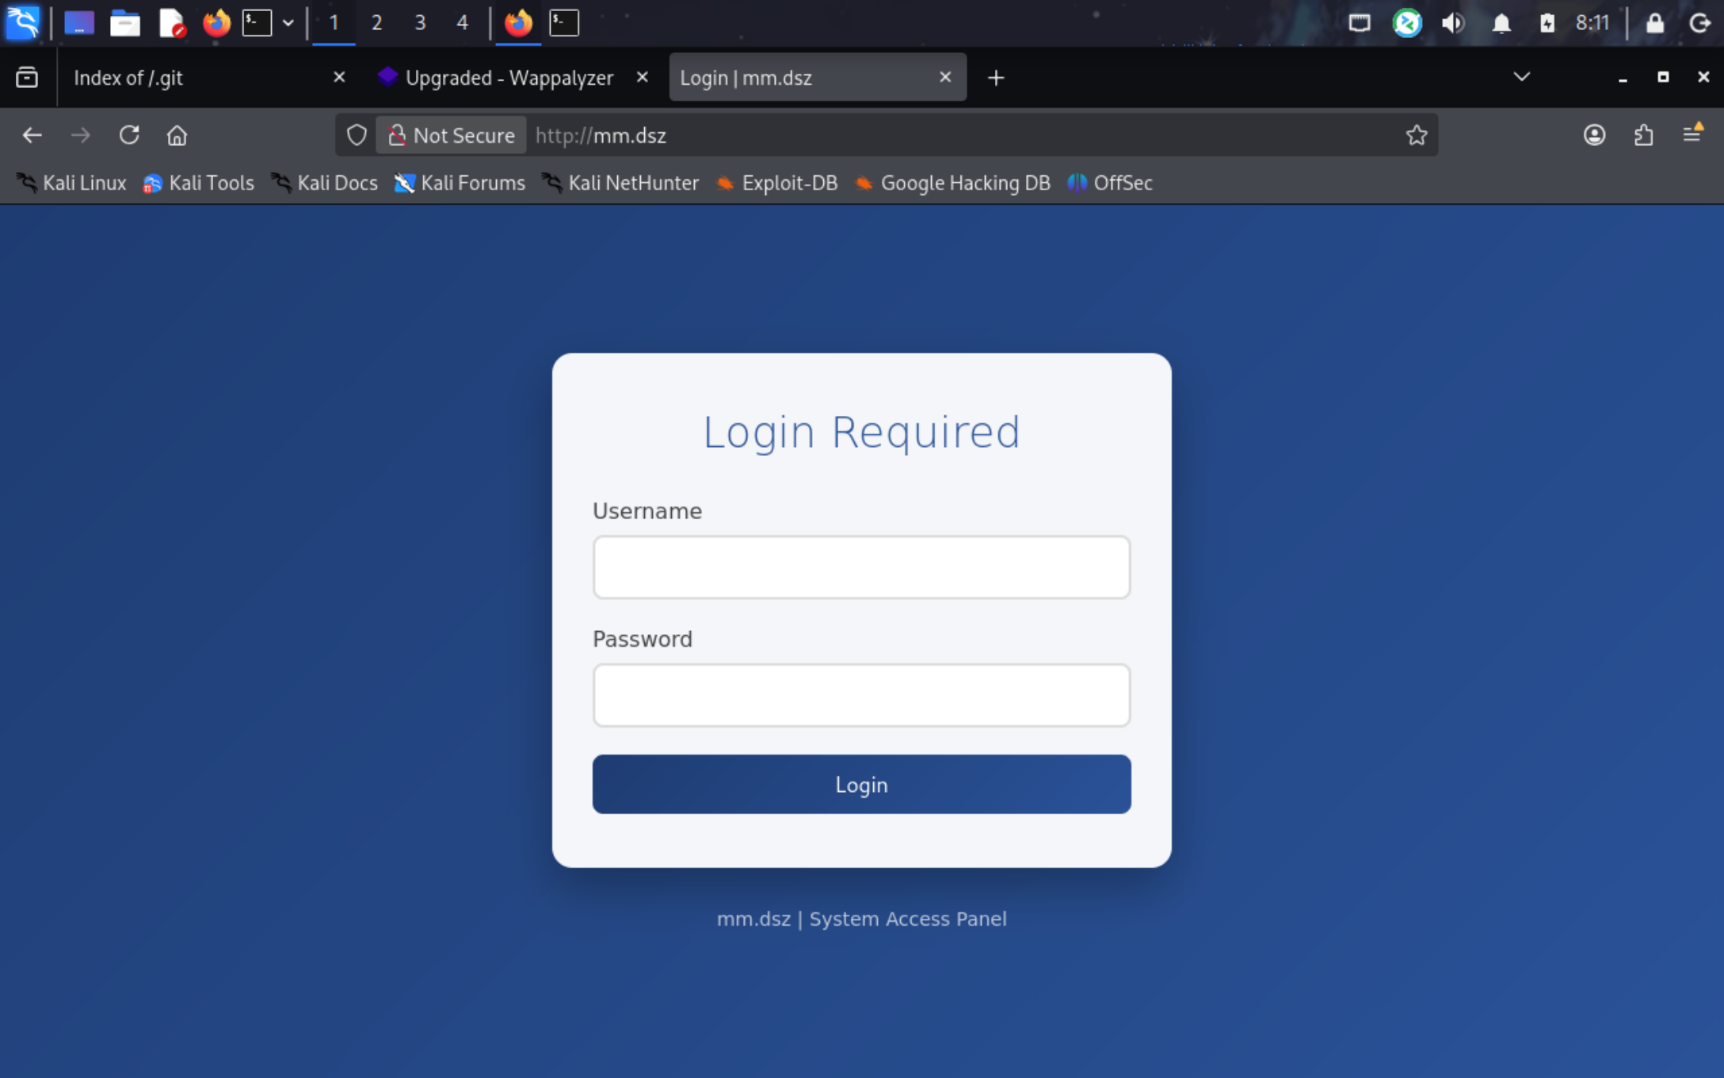Open the extensions puzzle icon

(x=1643, y=136)
